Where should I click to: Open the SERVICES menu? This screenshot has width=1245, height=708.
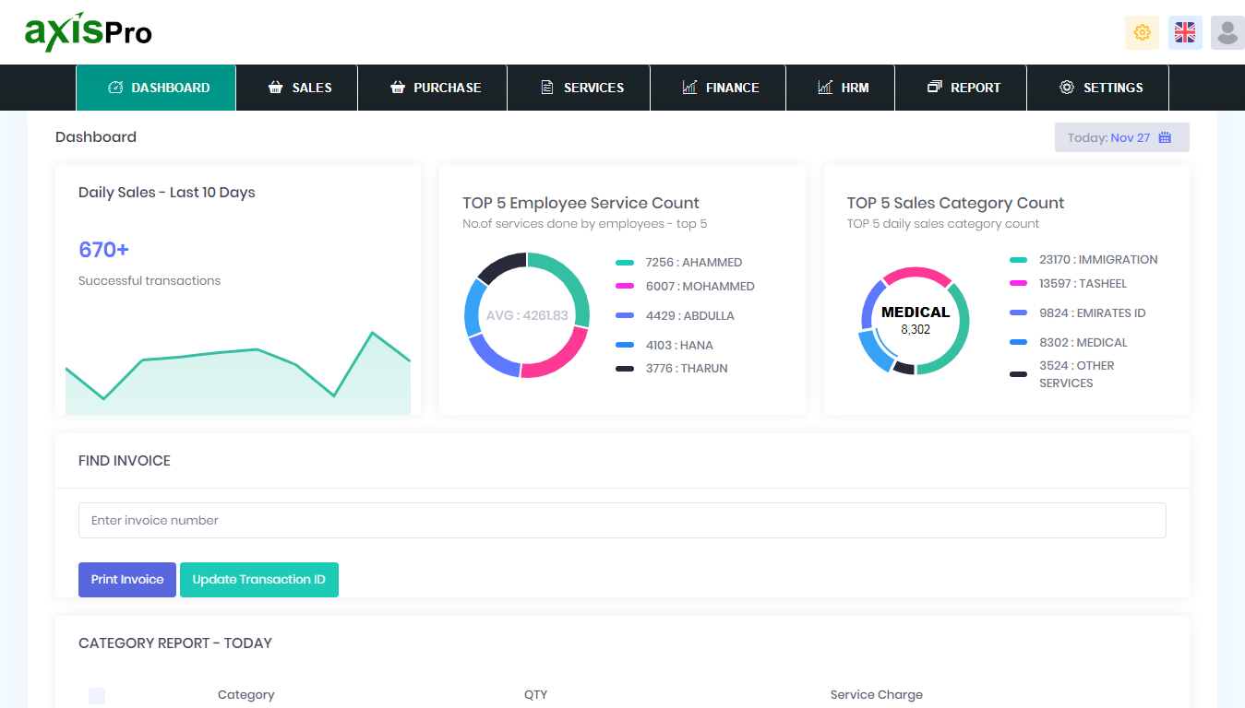tap(580, 88)
